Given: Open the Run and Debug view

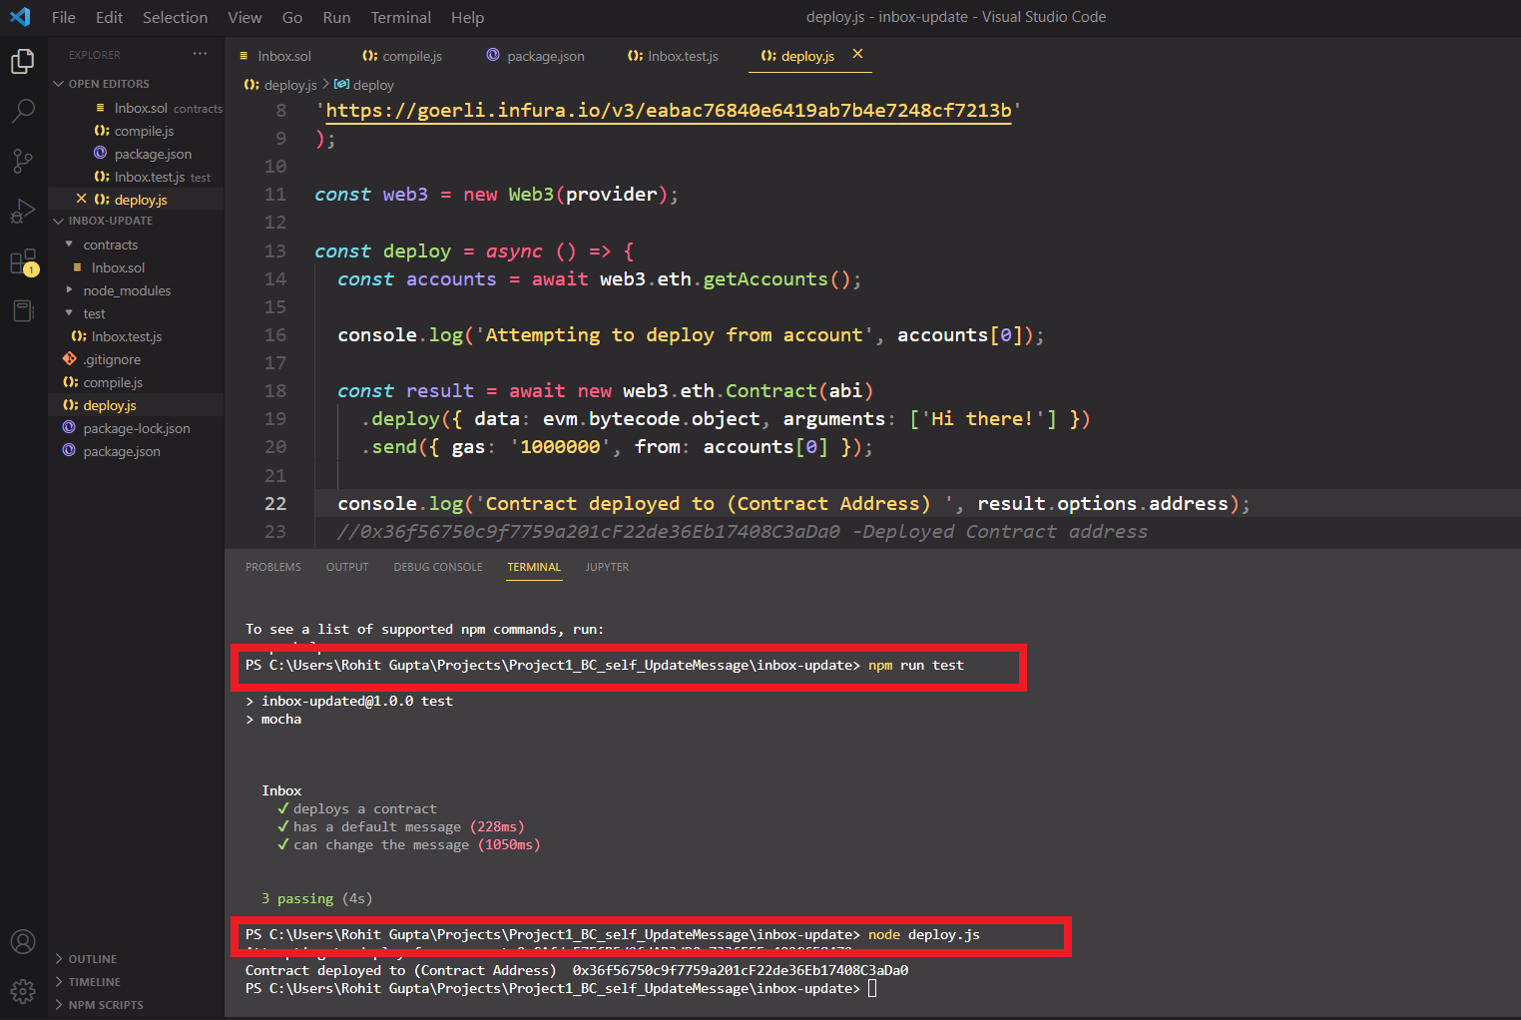Looking at the screenshot, I should (x=23, y=211).
